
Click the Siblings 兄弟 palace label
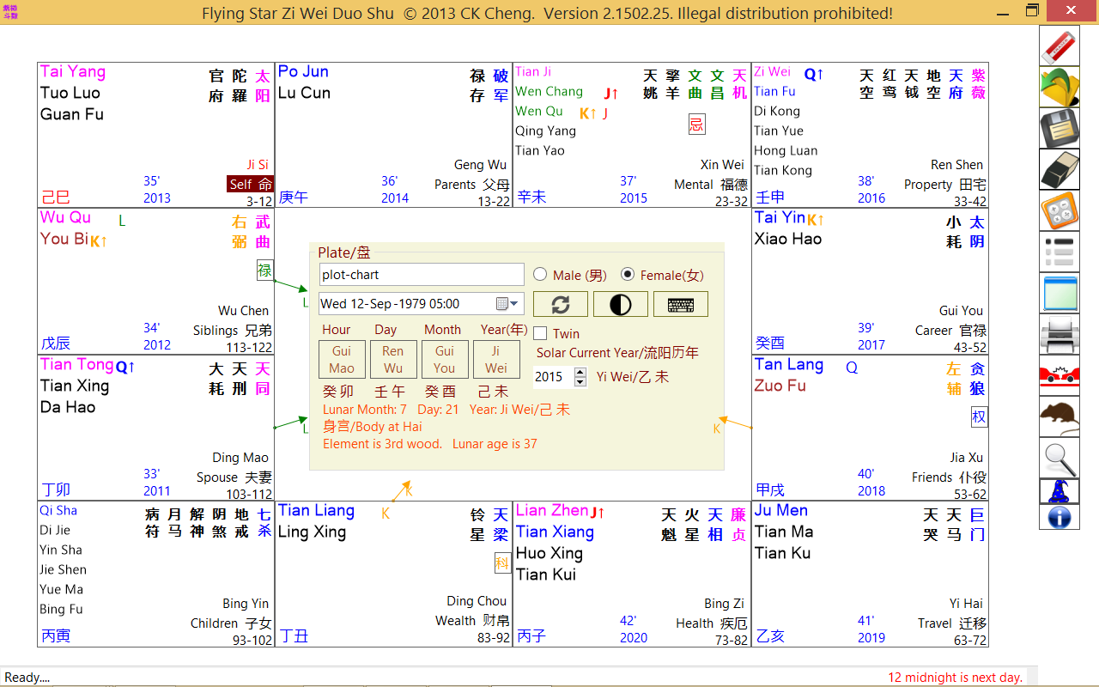[x=232, y=330]
